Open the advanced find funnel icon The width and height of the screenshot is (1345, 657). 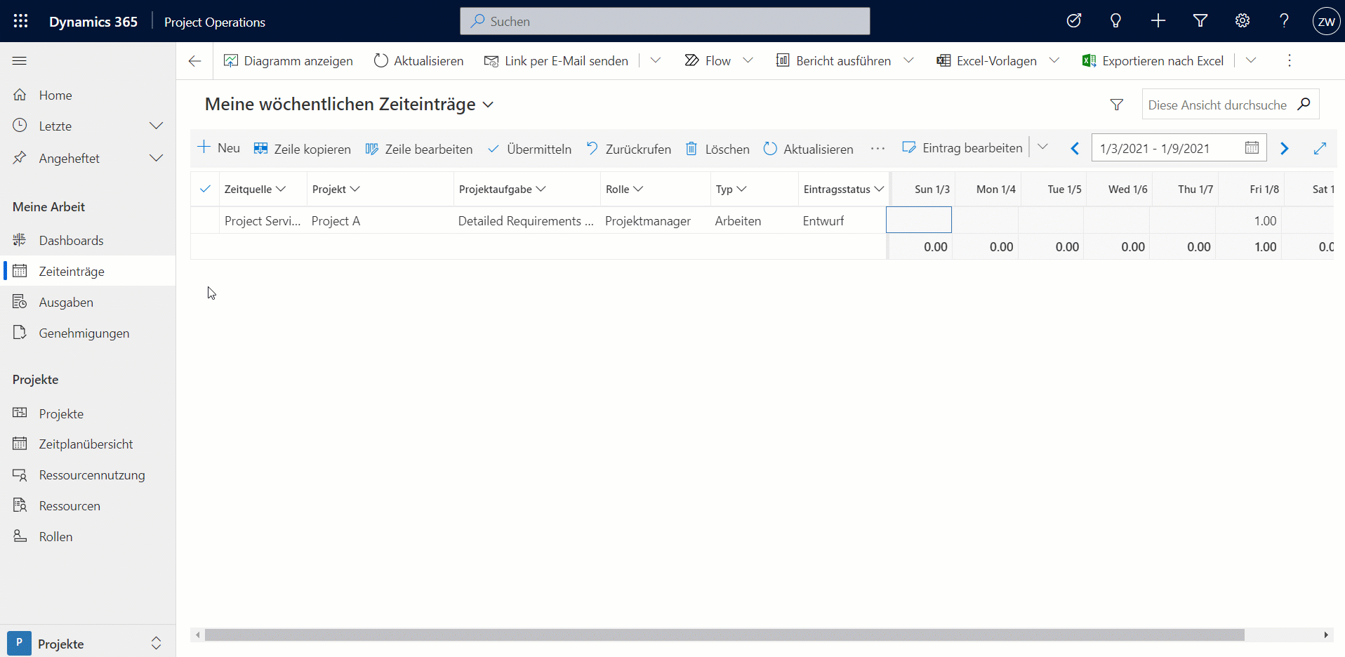(x=1200, y=21)
